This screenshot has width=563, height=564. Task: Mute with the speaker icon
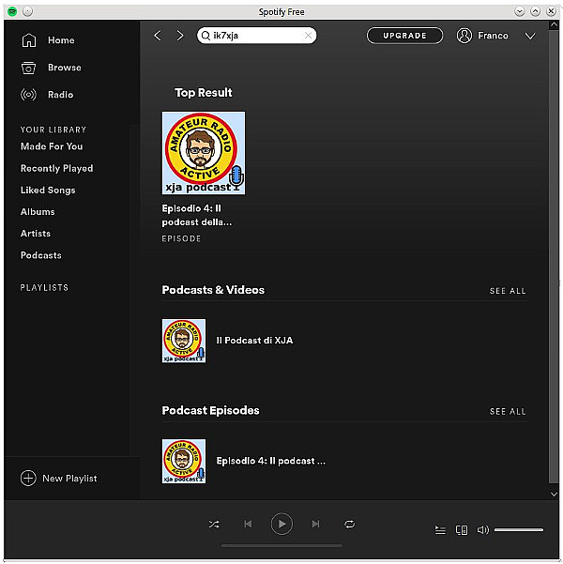tap(483, 530)
